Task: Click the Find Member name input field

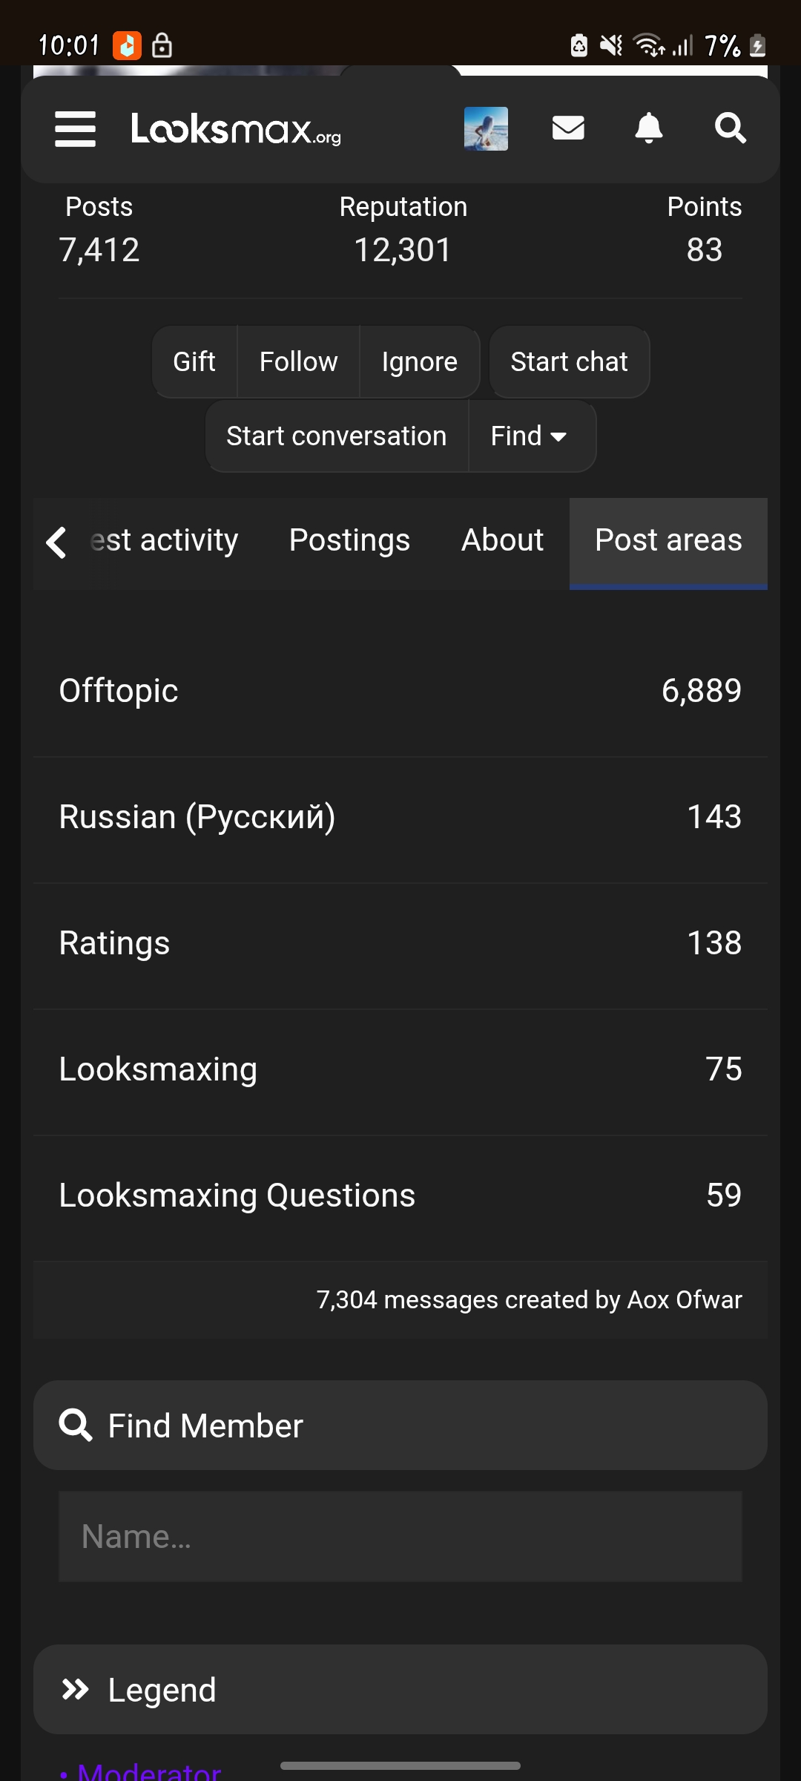Action: (x=400, y=1536)
